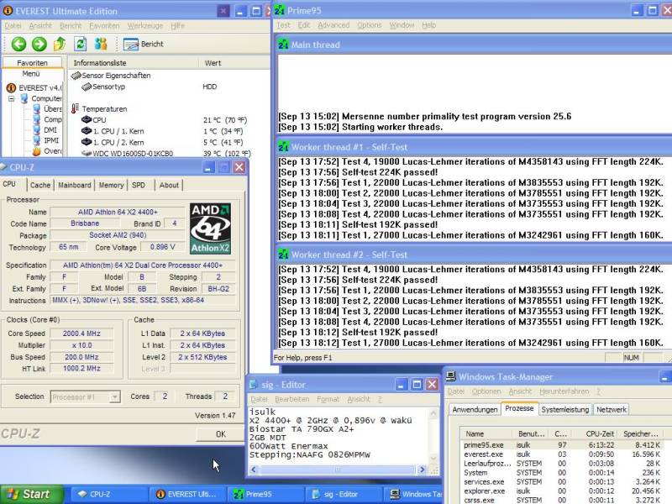Screen dimensions: 672x504
Task: Click the right scroll arrow in sig Editor
Action: point(423,470)
